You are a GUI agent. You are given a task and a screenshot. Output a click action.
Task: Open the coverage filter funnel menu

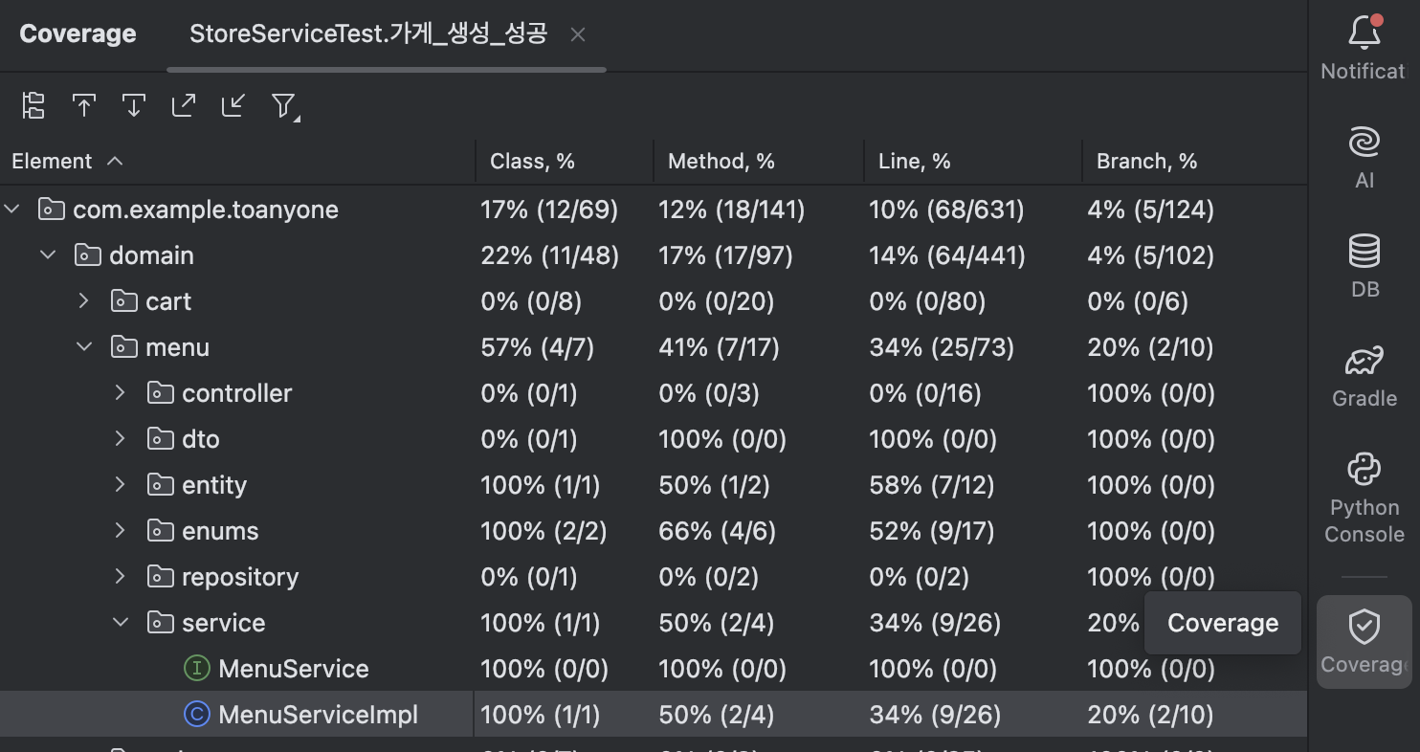(284, 105)
